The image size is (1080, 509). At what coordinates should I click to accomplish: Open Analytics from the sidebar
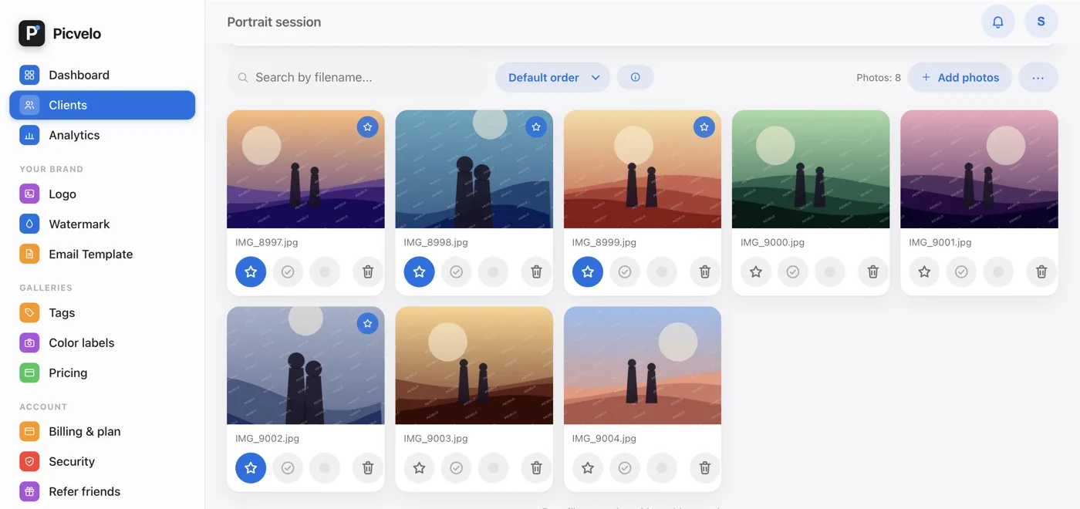[x=102, y=135]
